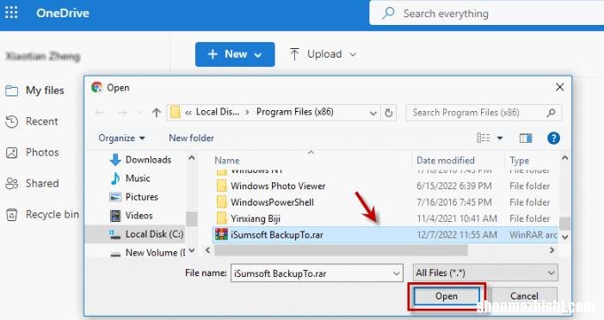Image resolution: width=604 pixels, height=320 pixels.
Task: Click the New folder button
Action: click(x=192, y=138)
